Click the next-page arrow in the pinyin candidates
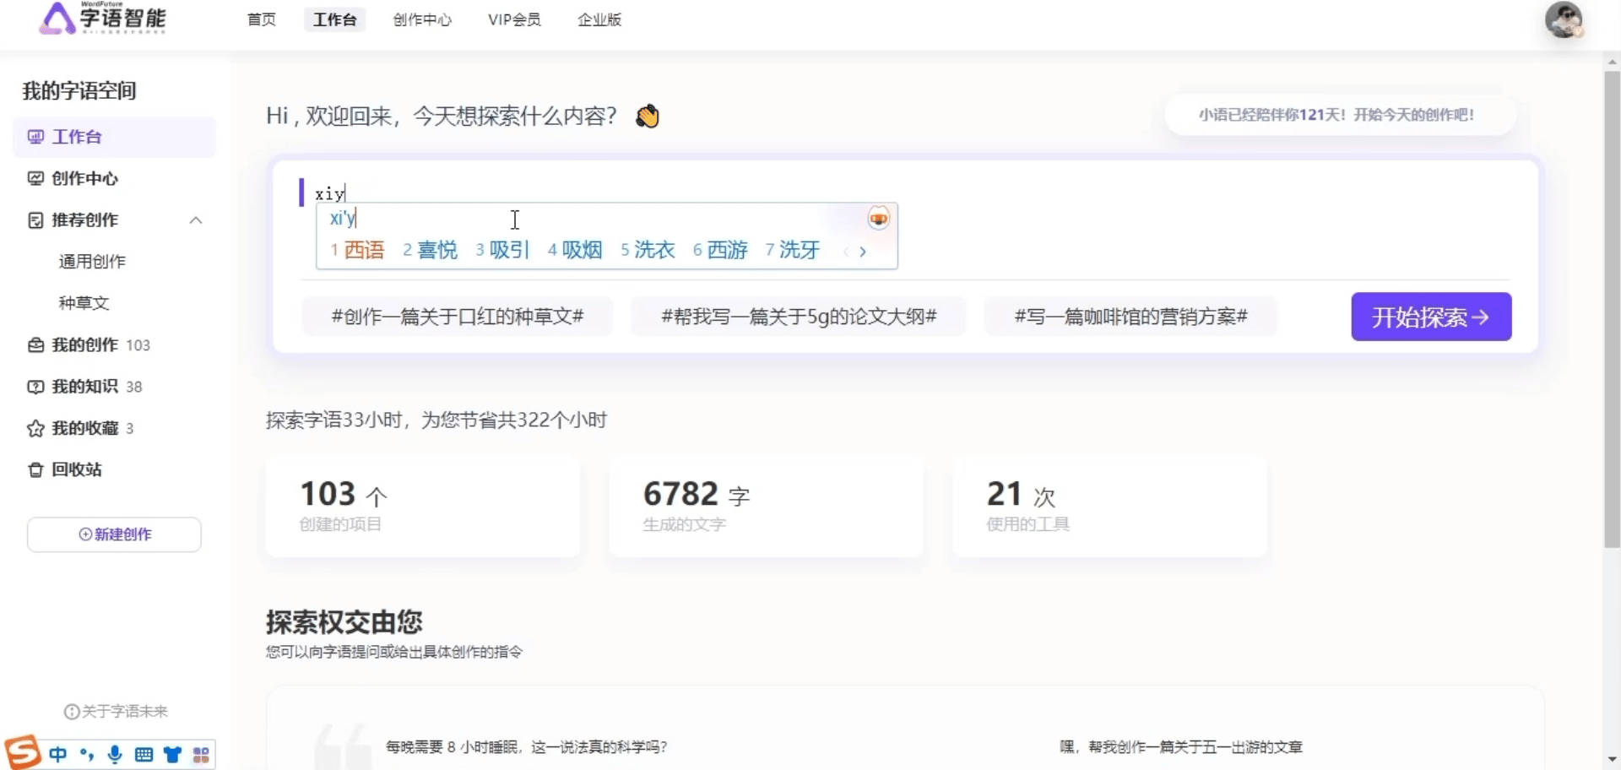The height and width of the screenshot is (770, 1621). click(863, 251)
